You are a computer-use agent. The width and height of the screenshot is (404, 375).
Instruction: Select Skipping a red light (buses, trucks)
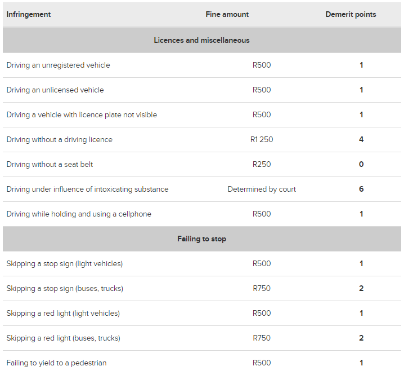pyautogui.click(x=63, y=338)
